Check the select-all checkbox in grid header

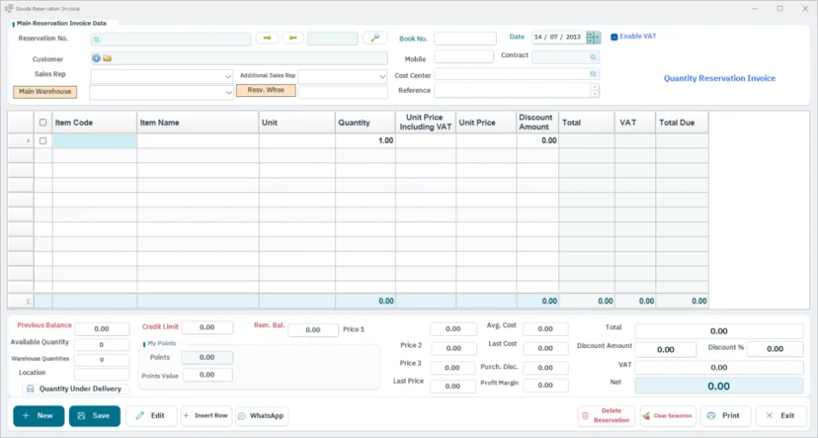click(43, 122)
